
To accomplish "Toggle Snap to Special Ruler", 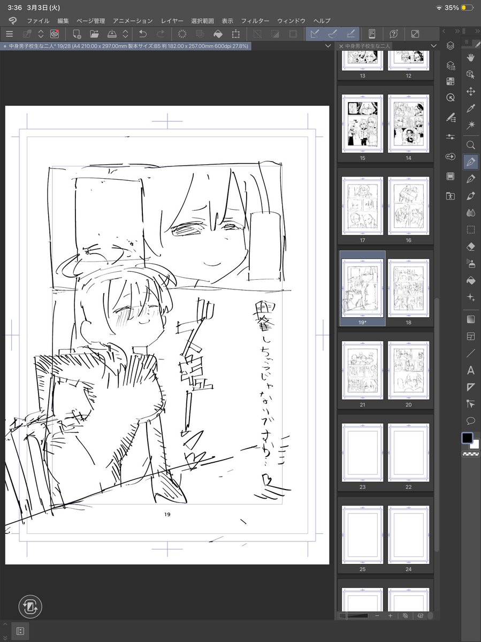I will 332,34.
